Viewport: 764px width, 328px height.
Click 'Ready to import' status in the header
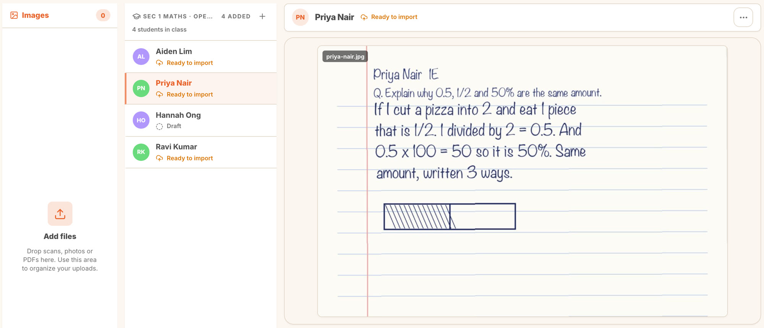click(394, 17)
